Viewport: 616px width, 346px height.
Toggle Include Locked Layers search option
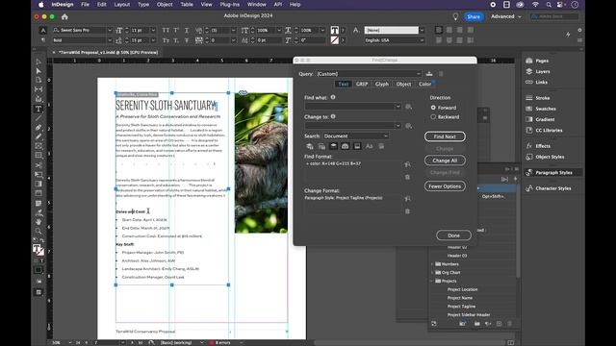click(310, 146)
